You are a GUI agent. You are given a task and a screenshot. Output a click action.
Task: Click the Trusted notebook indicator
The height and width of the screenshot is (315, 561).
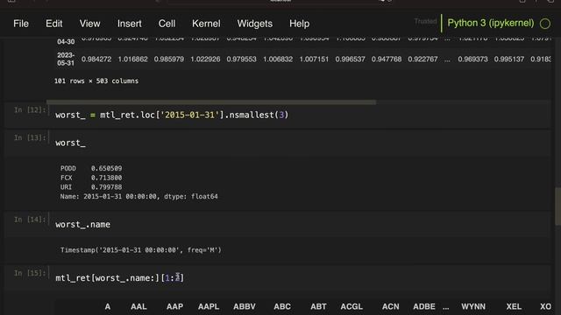click(425, 21)
